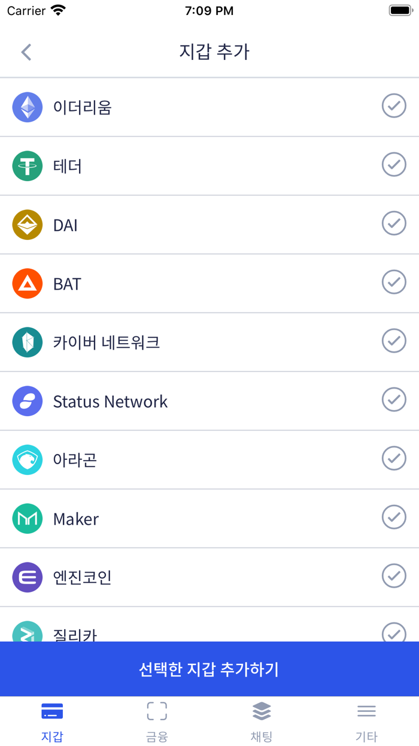The width and height of the screenshot is (419, 746).
Task: Go back using the top-left chevron
Action: (x=26, y=52)
